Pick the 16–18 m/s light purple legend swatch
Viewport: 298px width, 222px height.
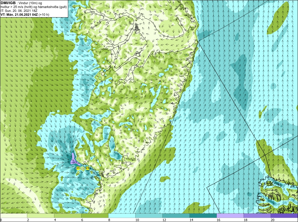click(230, 216)
